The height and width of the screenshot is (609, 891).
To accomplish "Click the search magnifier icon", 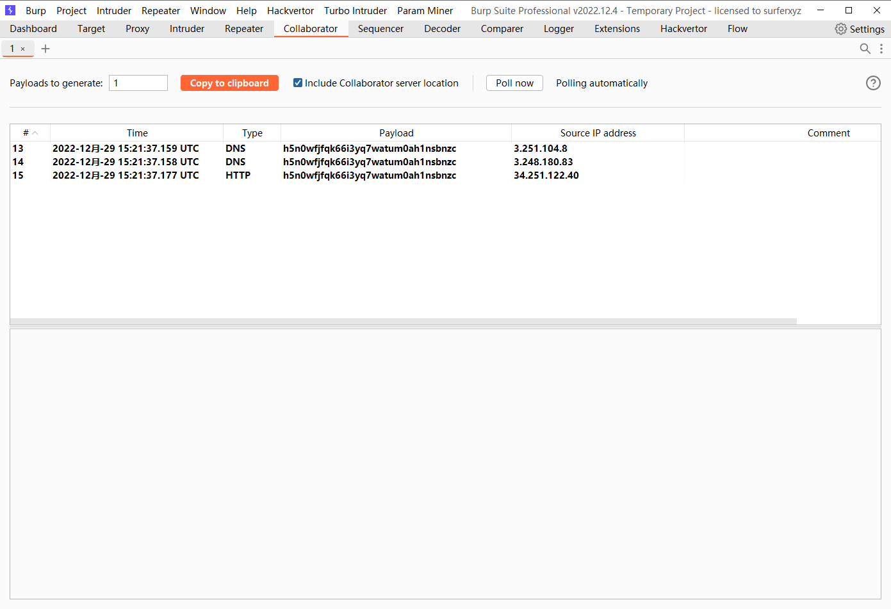I will (x=865, y=49).
